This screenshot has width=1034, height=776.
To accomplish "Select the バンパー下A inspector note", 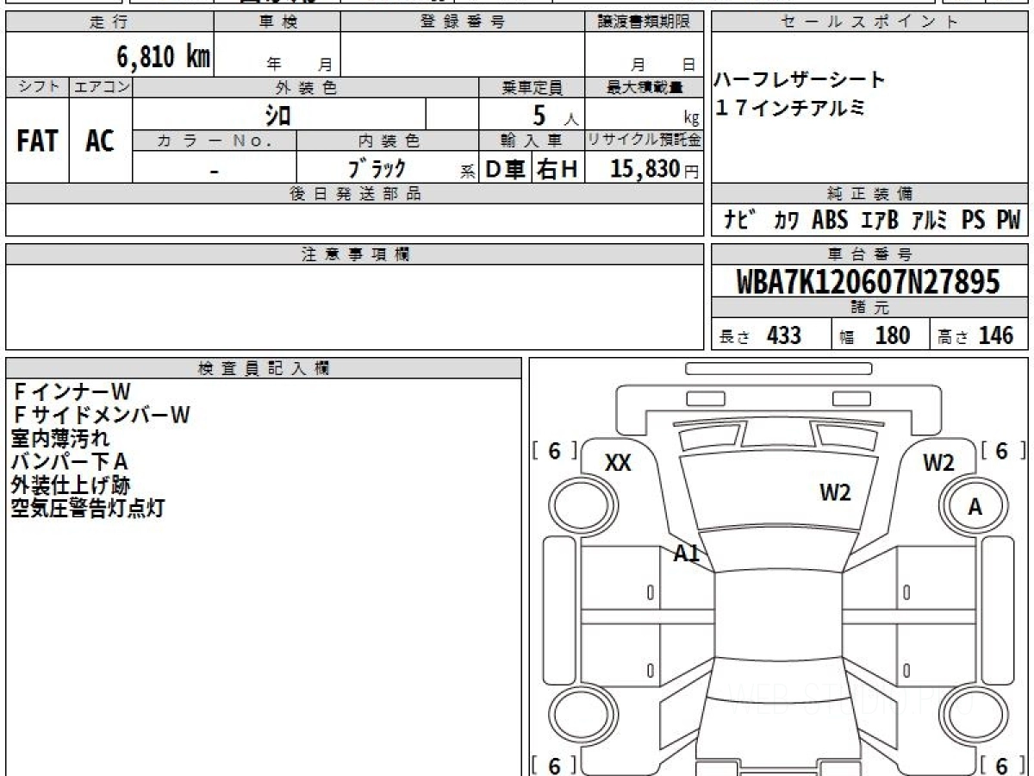I will click(70, 462).
